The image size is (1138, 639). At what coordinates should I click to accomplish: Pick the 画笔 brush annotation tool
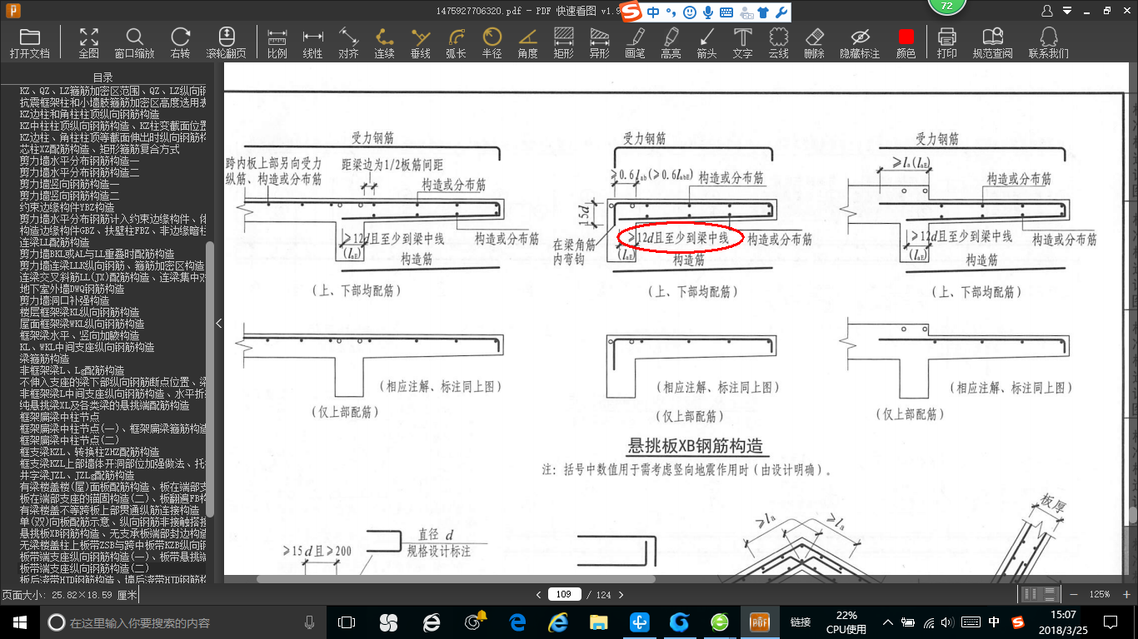[x=635, y=43]
